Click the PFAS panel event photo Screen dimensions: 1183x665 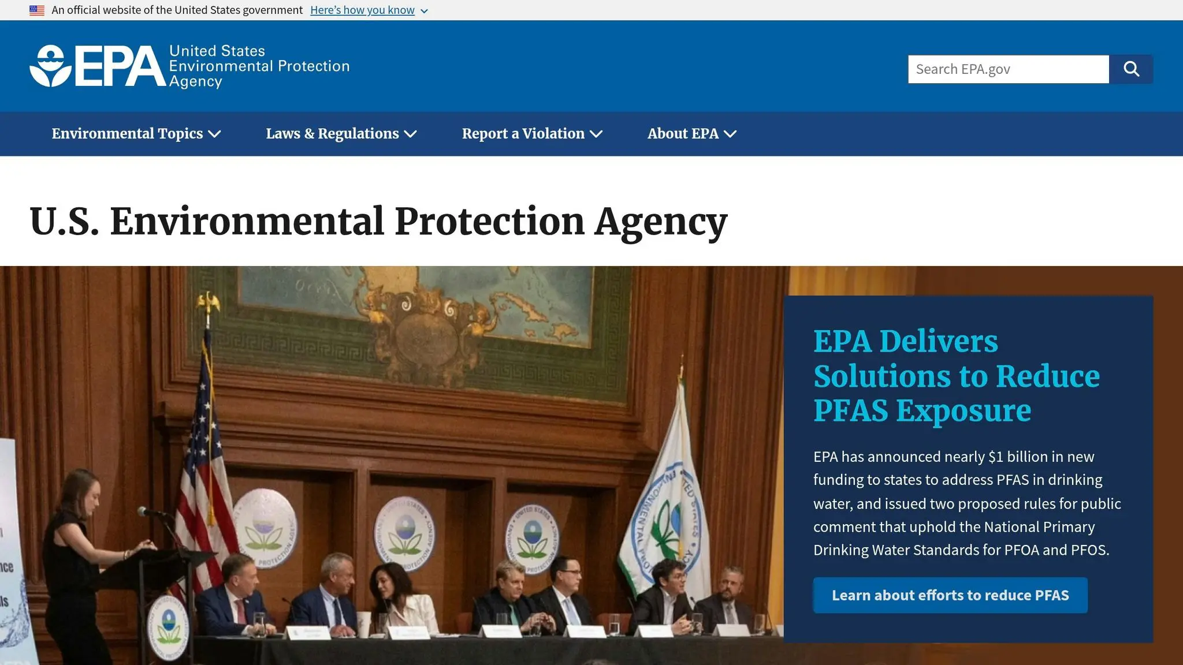392,465
